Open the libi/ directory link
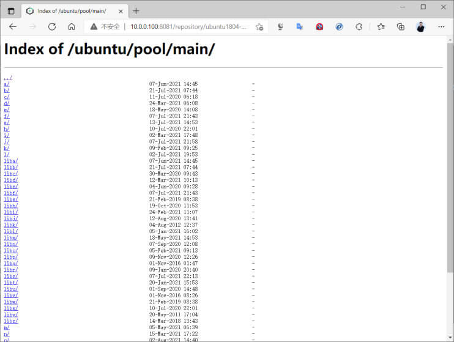This screenshot has height=342, width=454. pyautogui.click(x=11, y=212)
